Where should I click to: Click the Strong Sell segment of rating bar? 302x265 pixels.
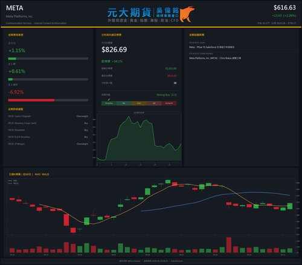(169, 103)
